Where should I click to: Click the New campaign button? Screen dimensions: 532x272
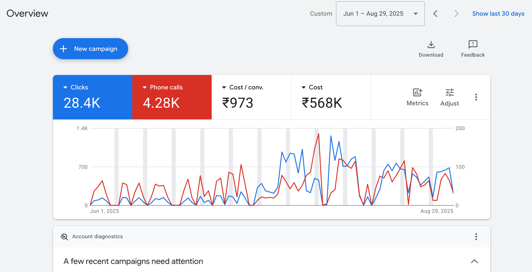(90, 49)
